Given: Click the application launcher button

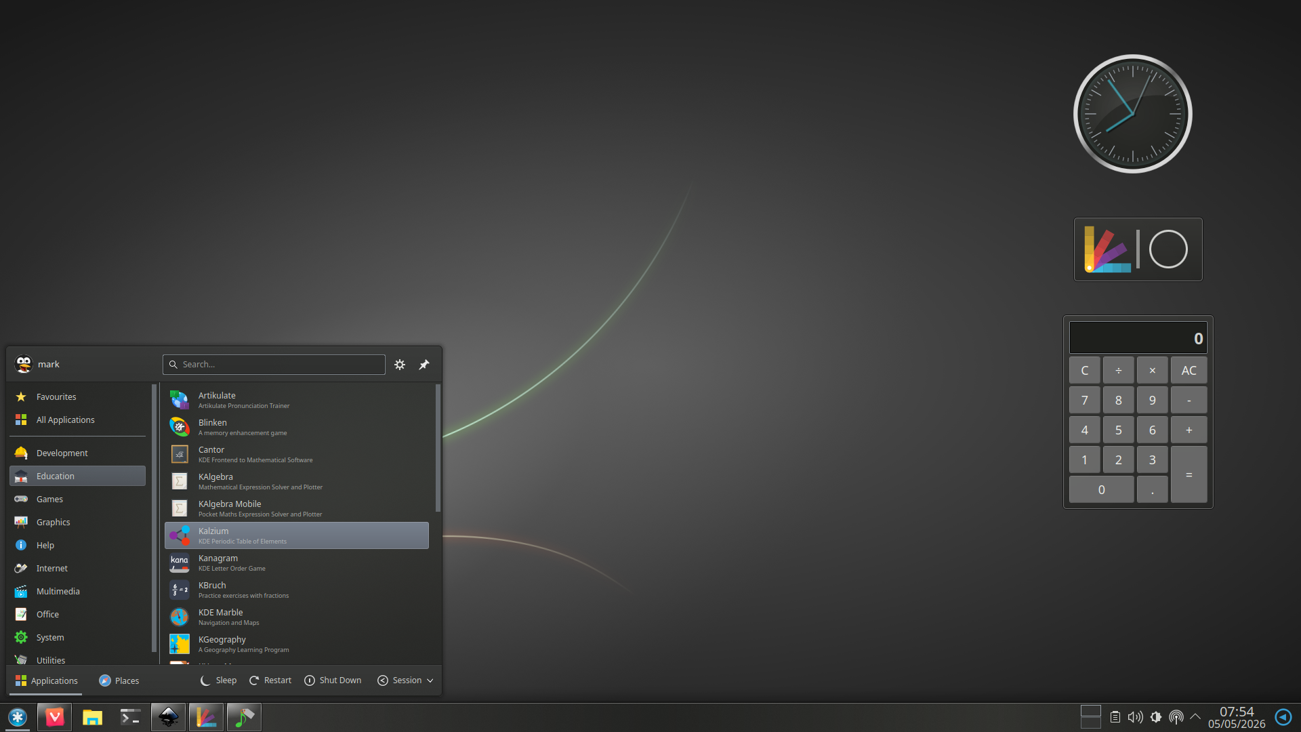Looking at the screenshot, I should [x=18, y=717].
